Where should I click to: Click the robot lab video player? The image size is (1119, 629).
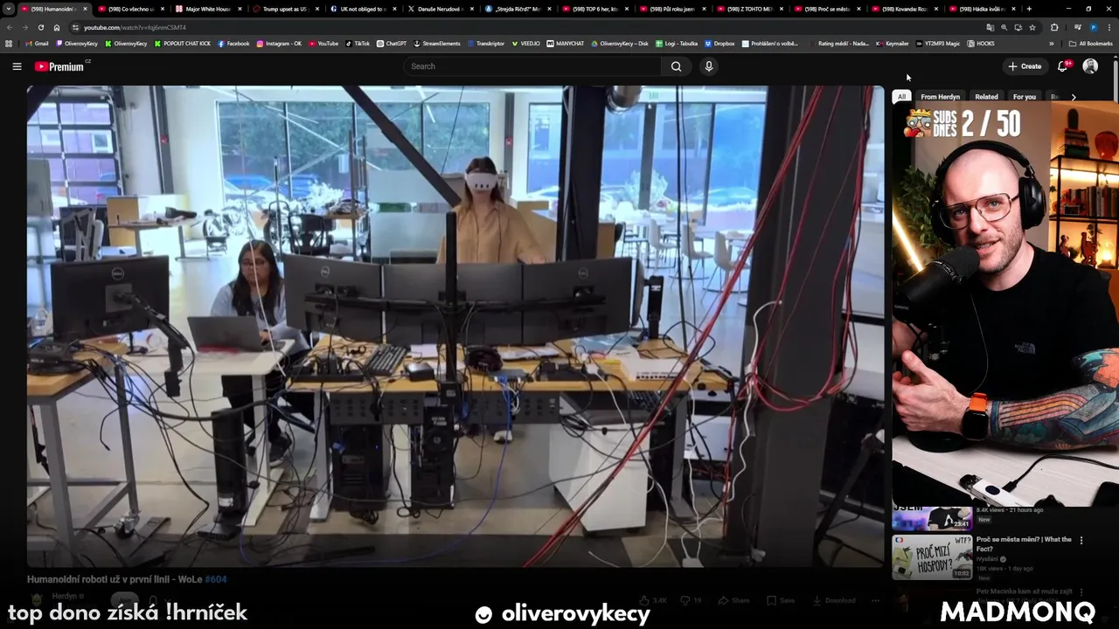455,326
